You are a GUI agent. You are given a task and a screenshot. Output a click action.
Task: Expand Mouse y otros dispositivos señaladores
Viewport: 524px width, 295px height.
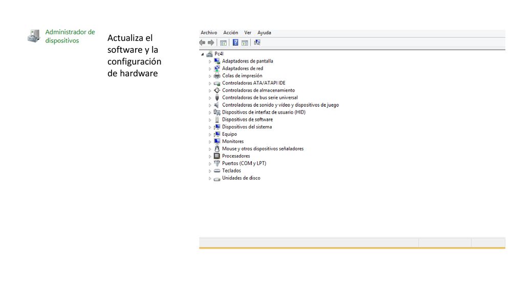point(210,149)
